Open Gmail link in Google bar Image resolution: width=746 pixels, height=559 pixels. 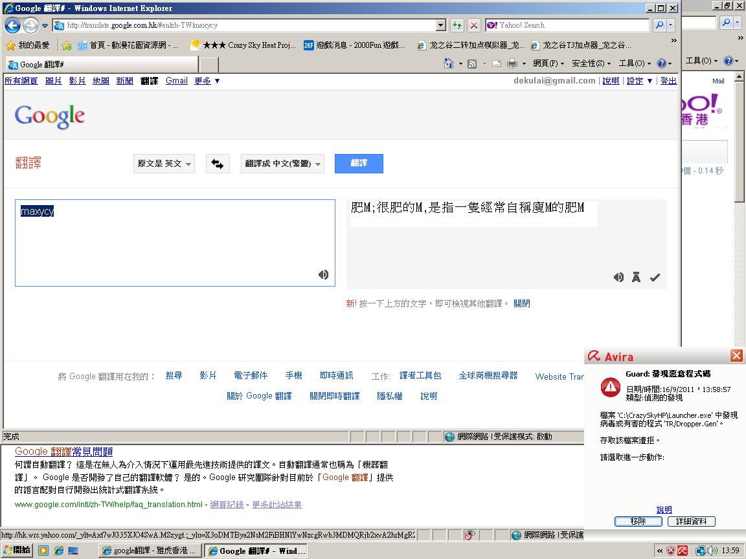click(x=177, y=81)
